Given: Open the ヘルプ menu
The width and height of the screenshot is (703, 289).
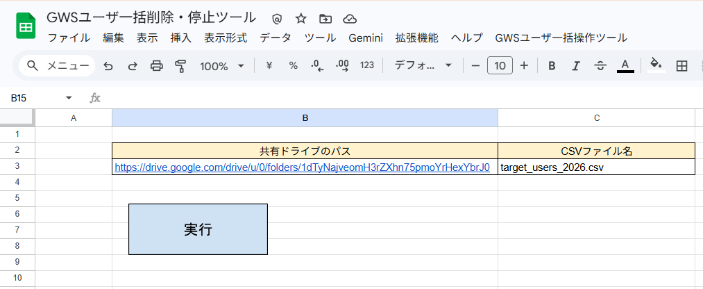Looking at the screenshot, I should click(467, 38).
